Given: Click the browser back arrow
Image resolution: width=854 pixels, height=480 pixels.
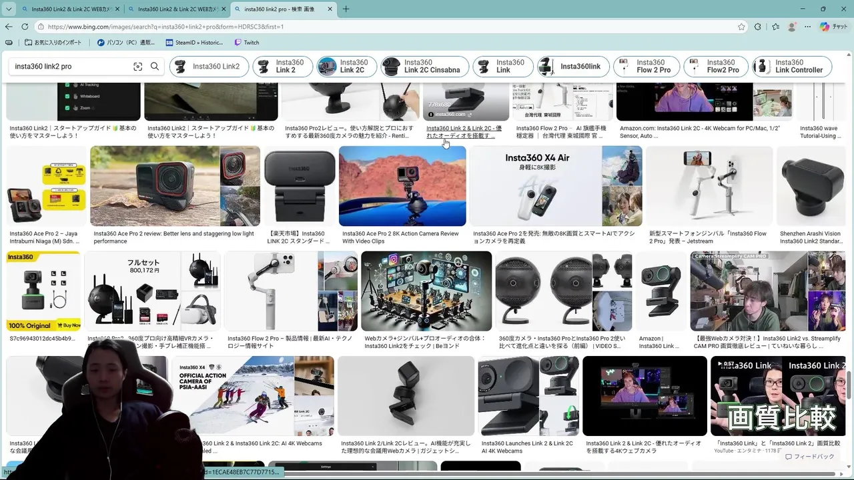Looking at the screenshot, I should tap(9, 27).
